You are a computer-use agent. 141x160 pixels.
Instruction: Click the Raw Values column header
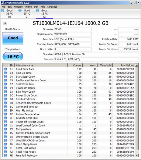124,65
